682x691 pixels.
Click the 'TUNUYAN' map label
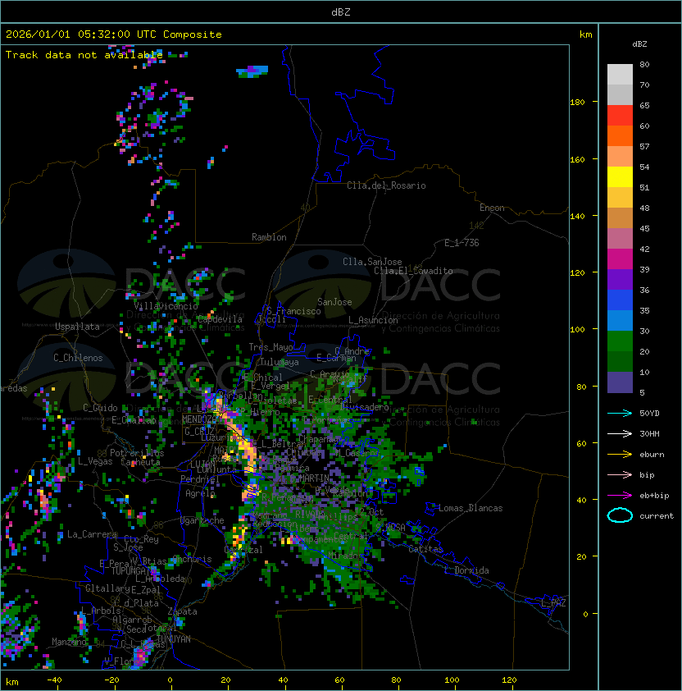(174, 639)
